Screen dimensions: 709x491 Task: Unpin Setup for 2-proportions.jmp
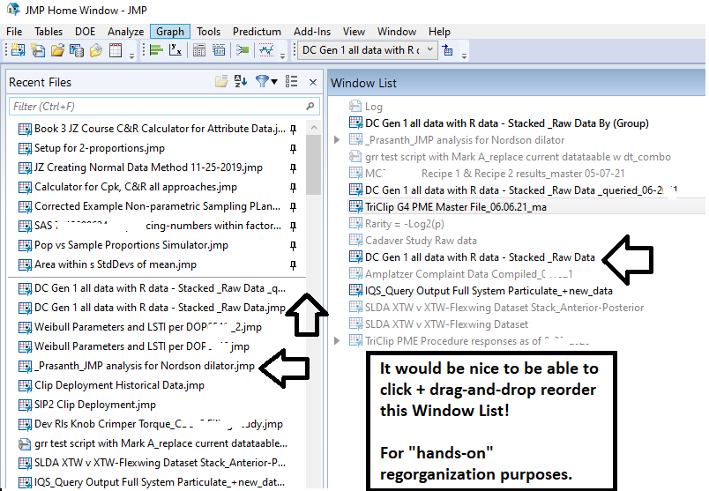coord(293,149)
